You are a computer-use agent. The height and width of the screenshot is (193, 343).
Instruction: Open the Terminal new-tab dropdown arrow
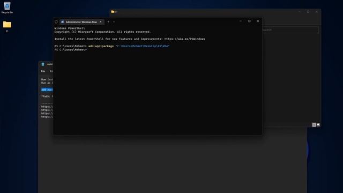pyautogui.click(x=114, y=22)
